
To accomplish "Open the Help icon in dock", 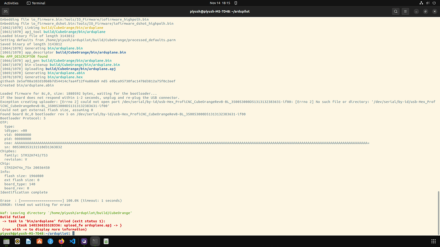I will tap(51, 241).
